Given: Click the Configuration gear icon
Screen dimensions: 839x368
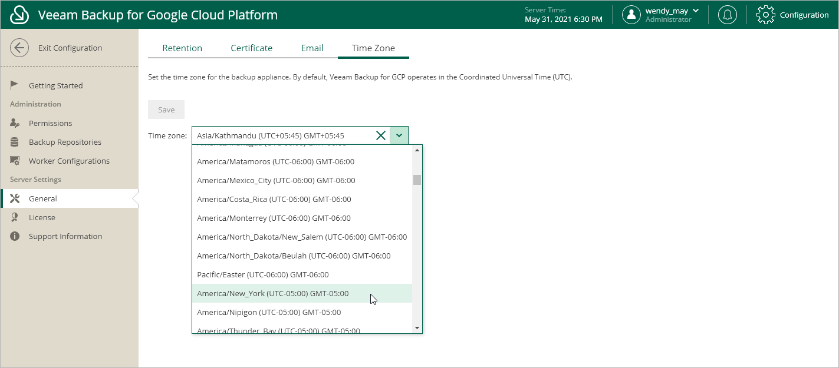Looking at the screenshot, I should [x=765, y=15].
